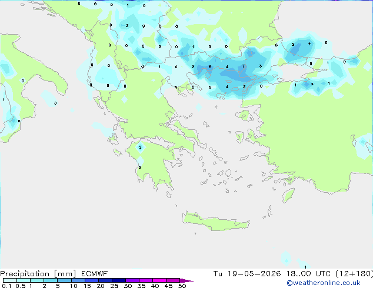This screenshot has width=373, height=288.
Task: Click the map precipitation value 6
Action: coord(210,67)
